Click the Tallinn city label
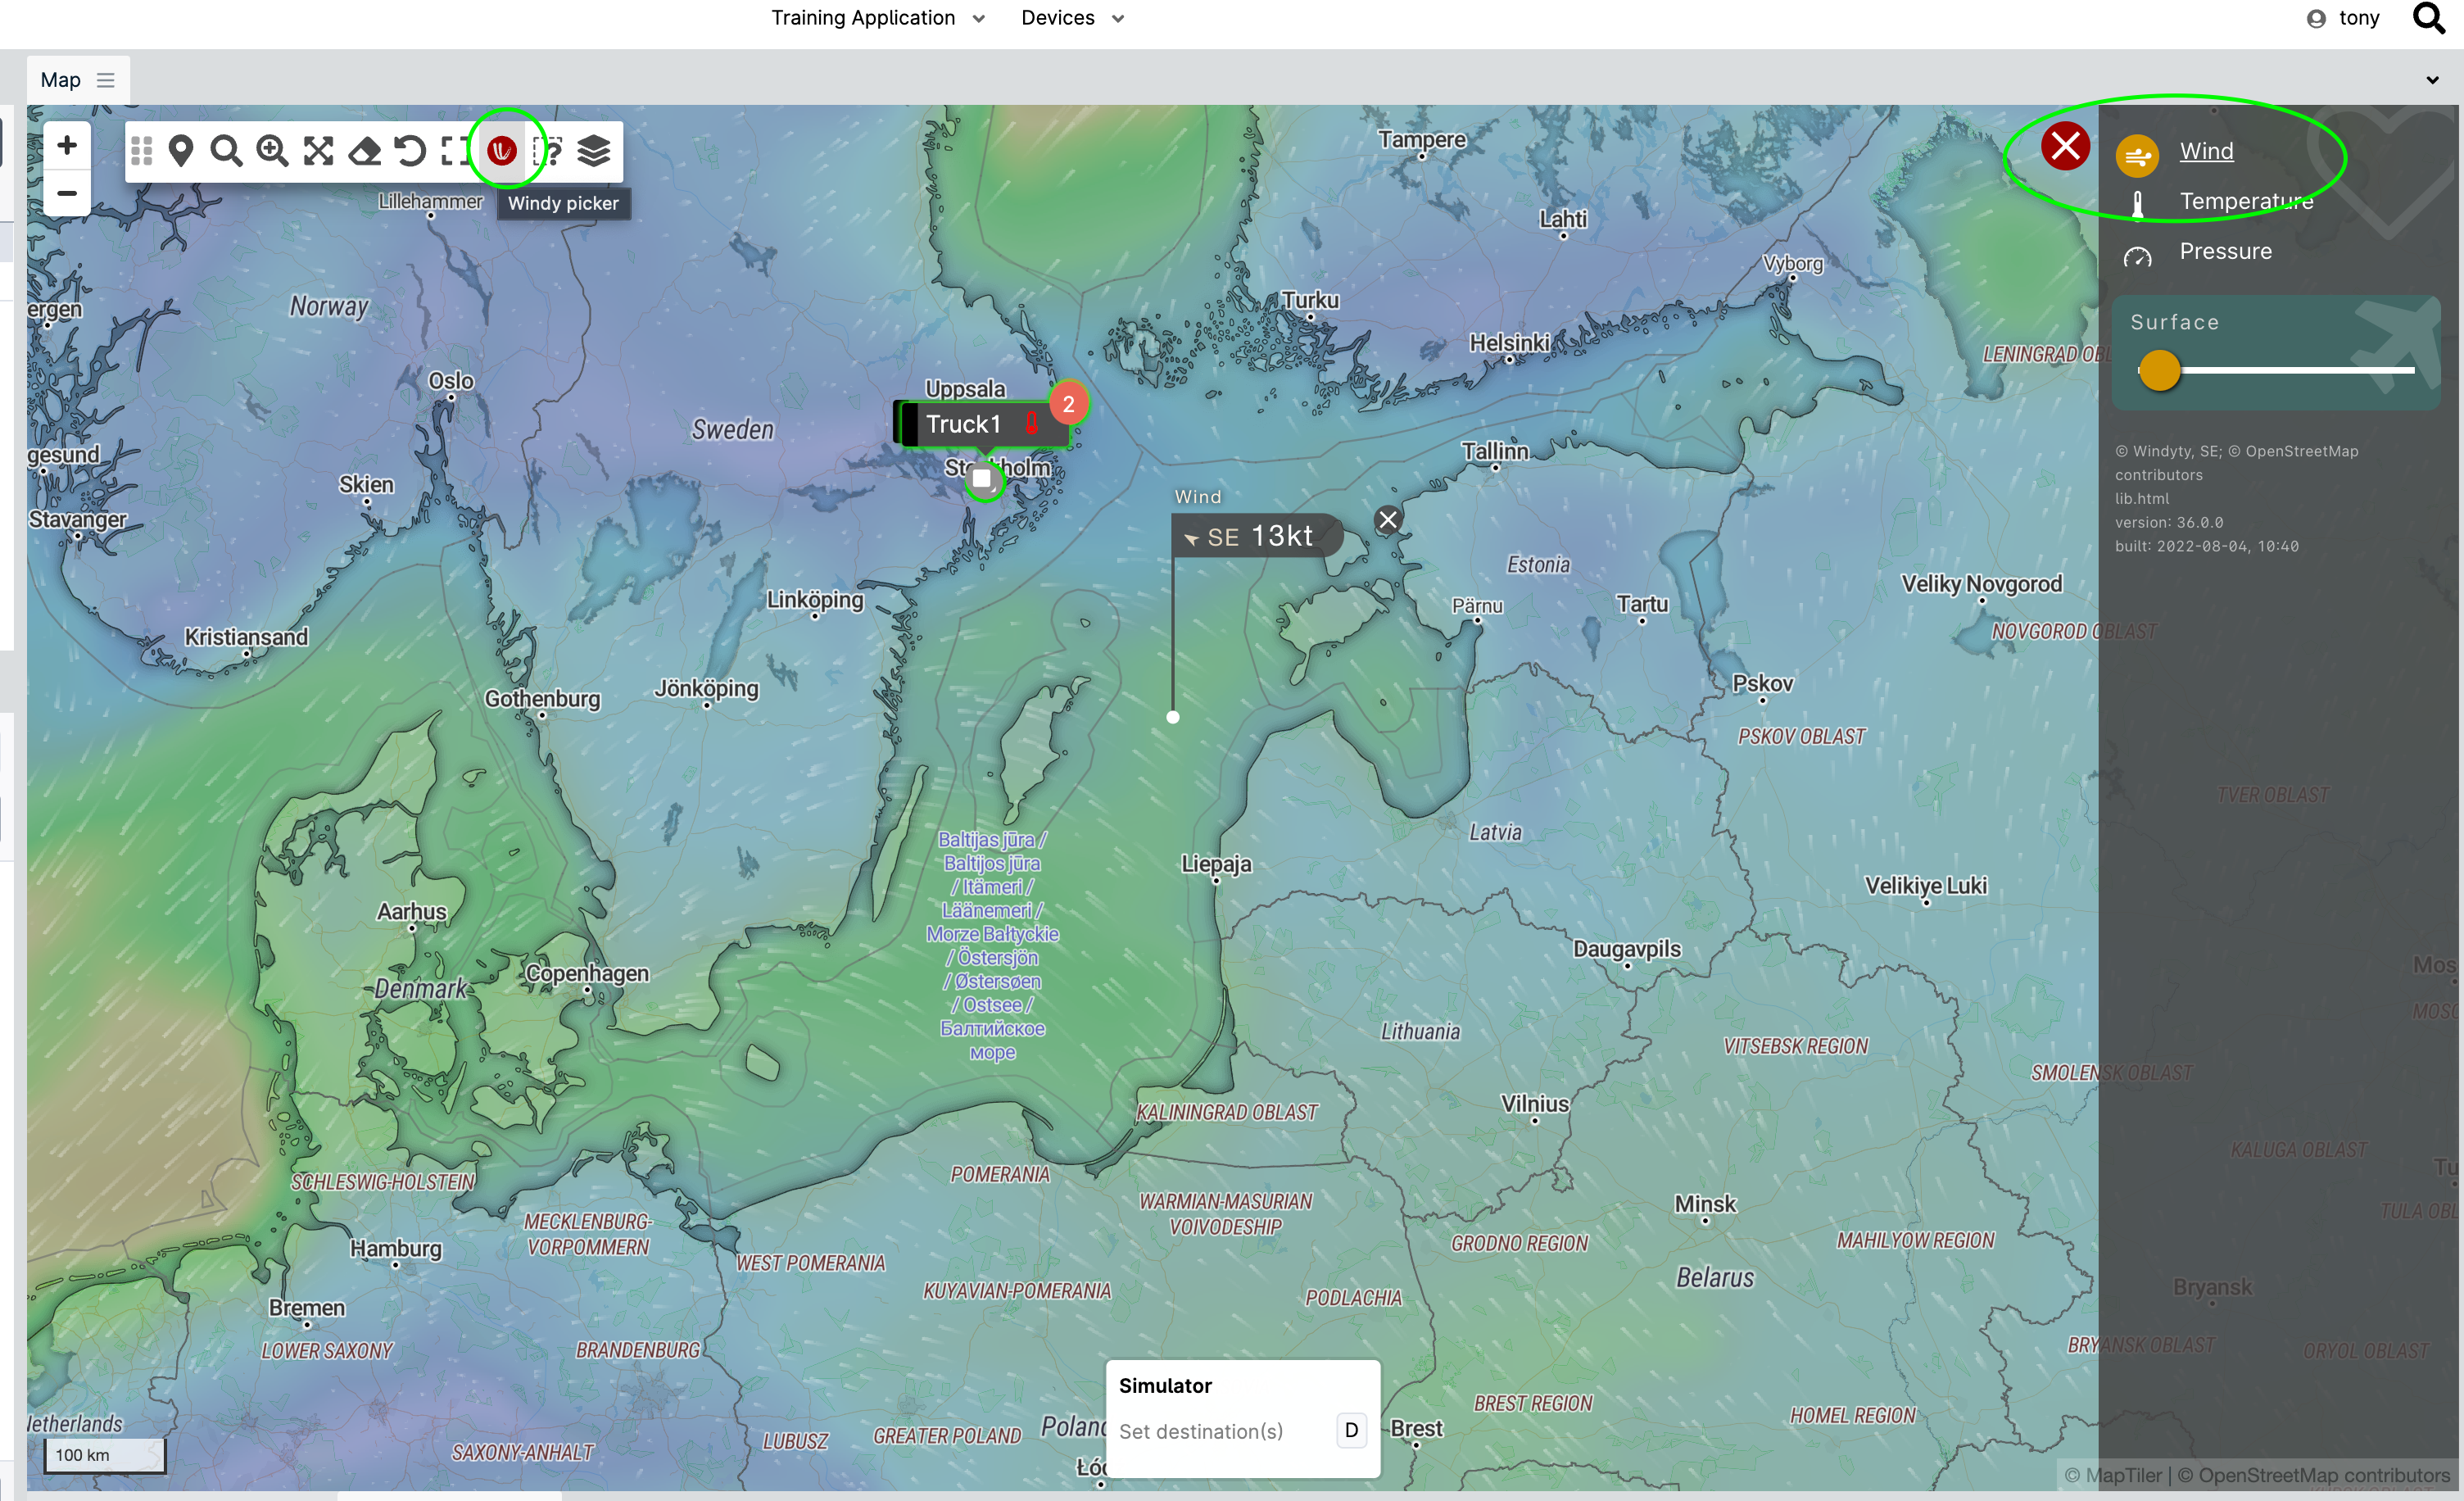This screenshot has height=1501, width=2464. point(1495,451)
